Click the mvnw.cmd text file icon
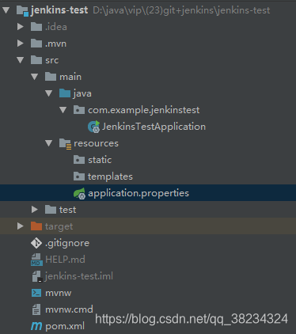This screenshot has width=296, height=334. (x=36, y=309)
